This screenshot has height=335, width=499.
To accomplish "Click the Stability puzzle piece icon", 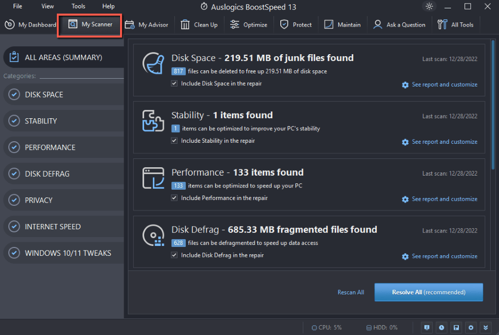I will (153, 121).
